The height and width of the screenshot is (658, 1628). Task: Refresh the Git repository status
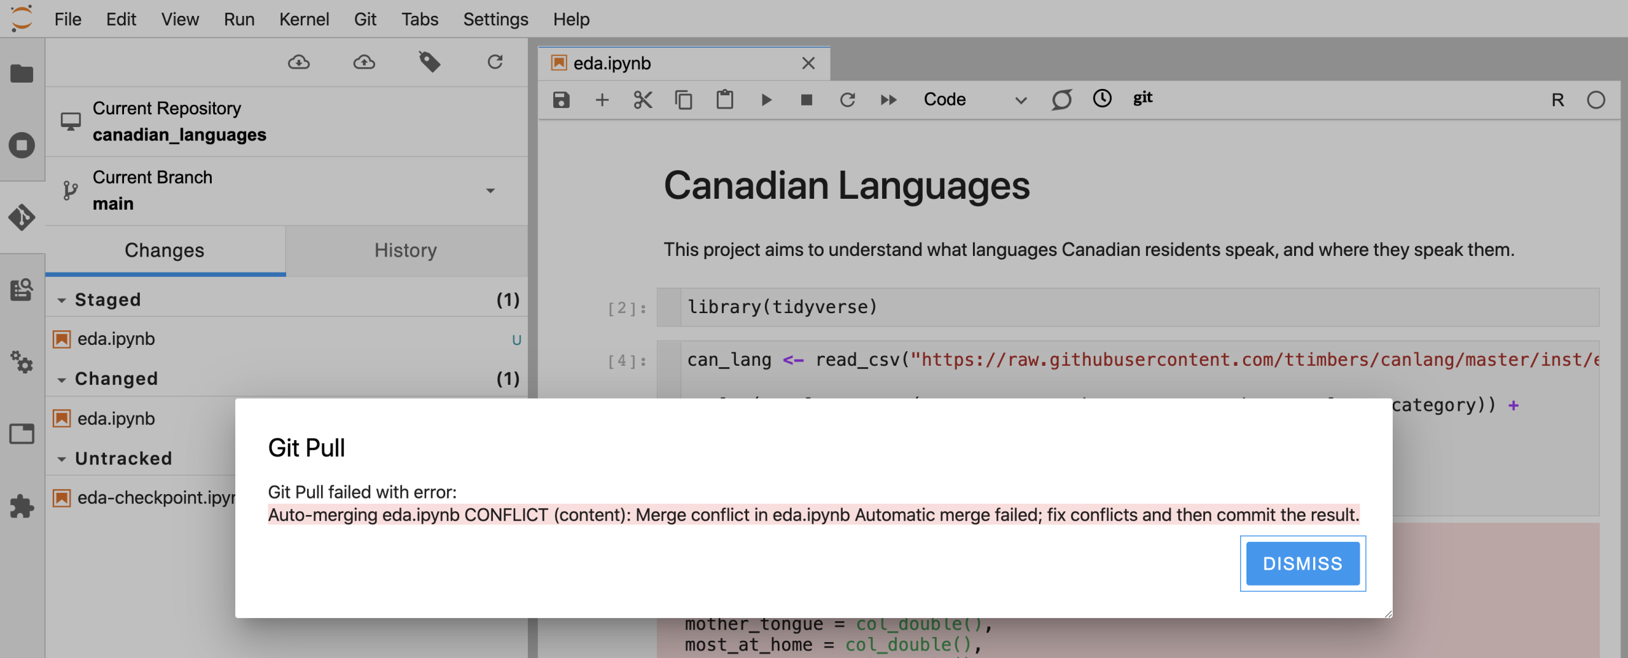tap(495, 62)
